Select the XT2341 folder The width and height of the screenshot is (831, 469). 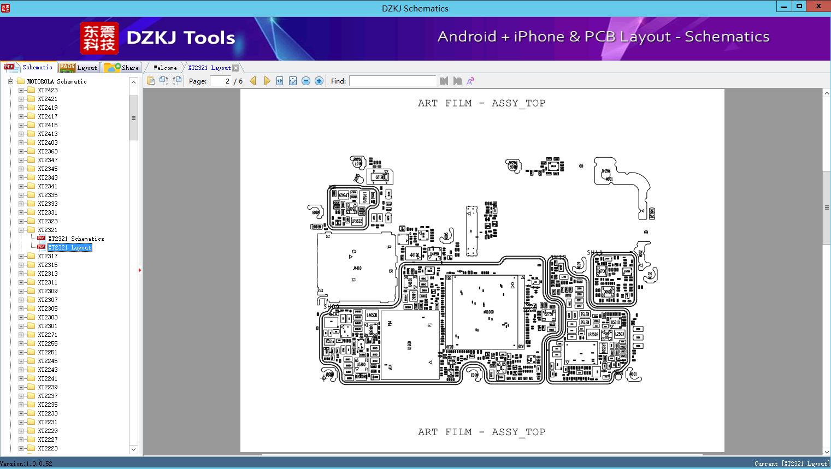coord(48,186)
